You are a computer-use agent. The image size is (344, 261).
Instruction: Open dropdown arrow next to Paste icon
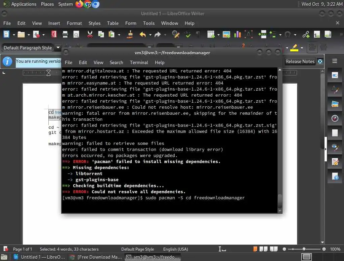coord(119,35)
